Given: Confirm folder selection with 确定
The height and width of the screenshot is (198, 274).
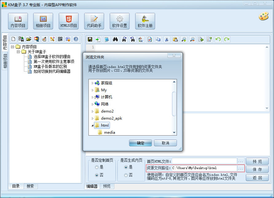Looking at the screenshot, I should click(140, 143).
